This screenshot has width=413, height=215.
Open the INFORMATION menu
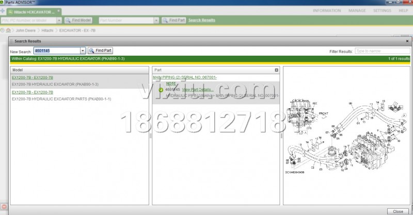click(x=327, y=10)
